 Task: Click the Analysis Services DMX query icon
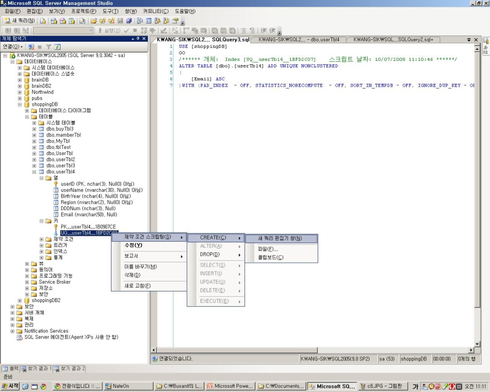63,21
